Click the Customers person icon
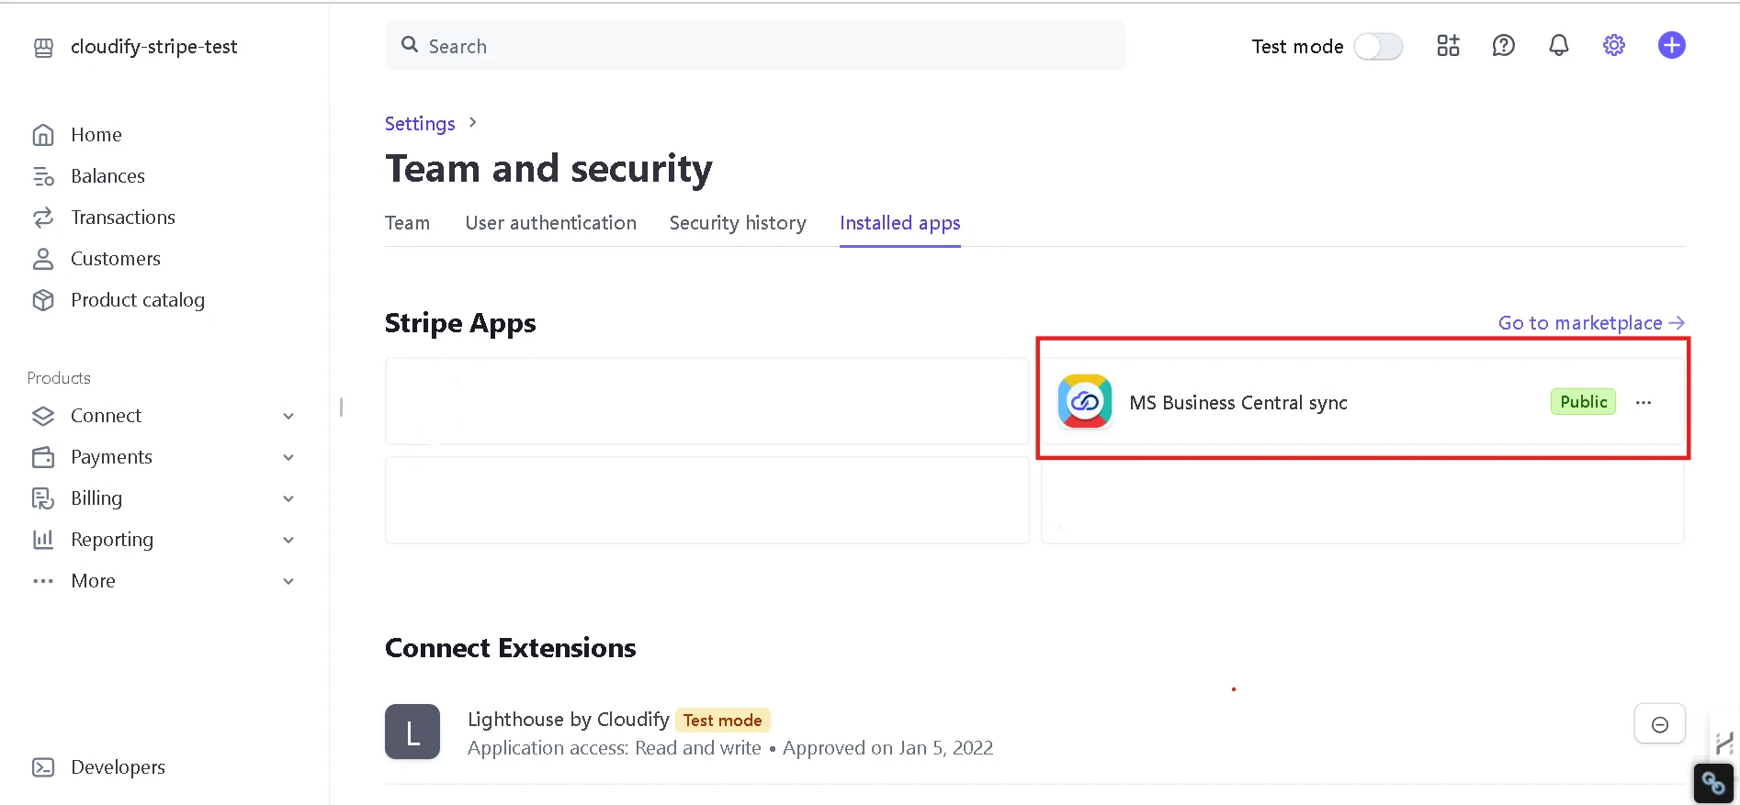 (43, 259)
